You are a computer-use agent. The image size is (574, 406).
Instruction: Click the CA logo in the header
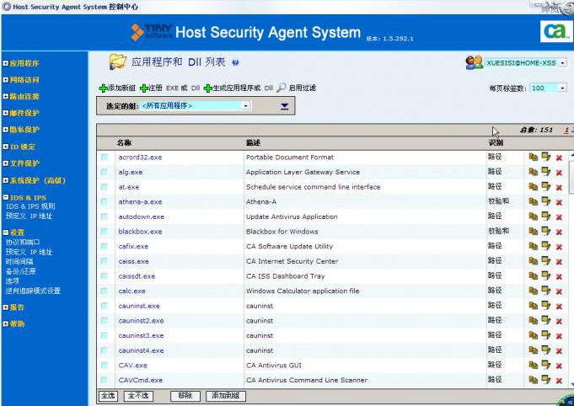click(555, 31)
